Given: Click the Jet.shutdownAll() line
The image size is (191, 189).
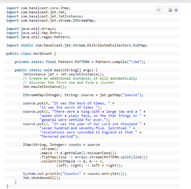Looking at the screenshot, I should [41, 178].
